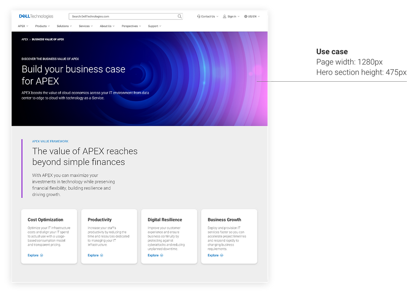Click the Contact Us headset icon
Screen dimensions: 407x295
[x=199, y=16]
